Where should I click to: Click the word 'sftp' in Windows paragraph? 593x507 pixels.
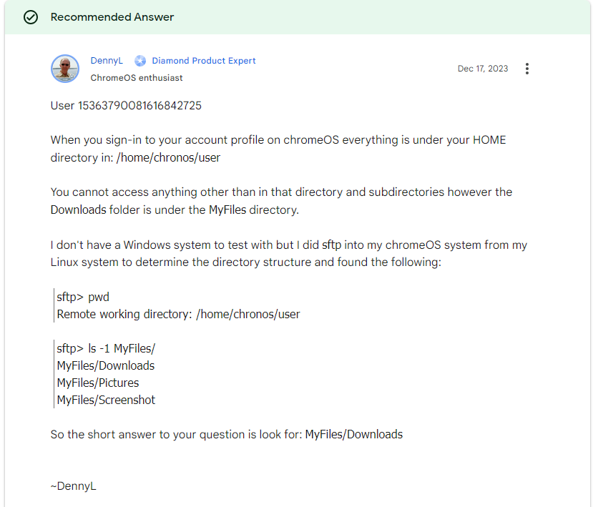coord(331,245)
